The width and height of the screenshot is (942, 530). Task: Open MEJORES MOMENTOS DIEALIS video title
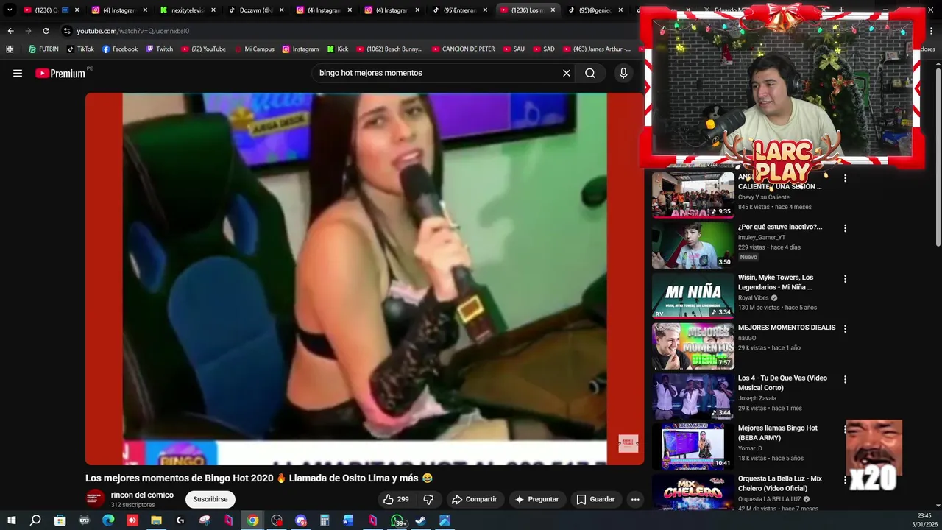click(x=787, y=328)
